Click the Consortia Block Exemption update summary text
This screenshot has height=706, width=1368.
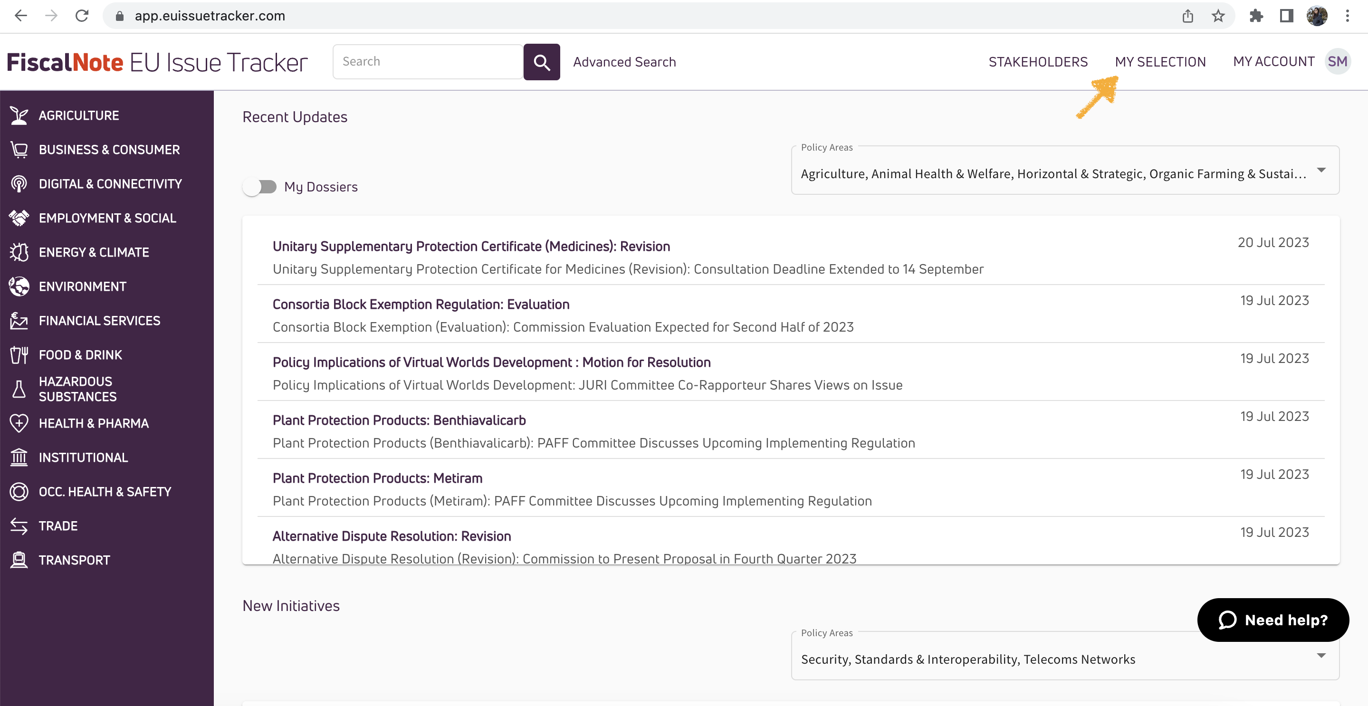pyautogui.click(x=563, y=327)
